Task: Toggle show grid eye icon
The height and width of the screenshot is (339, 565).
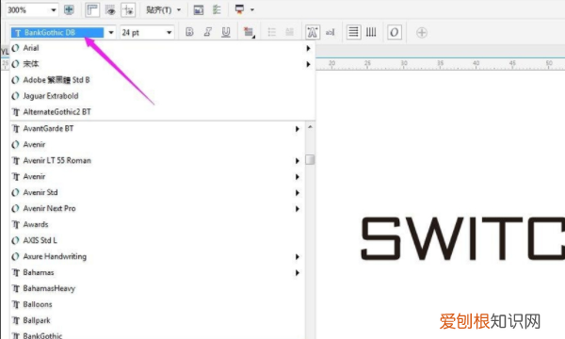Action: tap(110, 9)
